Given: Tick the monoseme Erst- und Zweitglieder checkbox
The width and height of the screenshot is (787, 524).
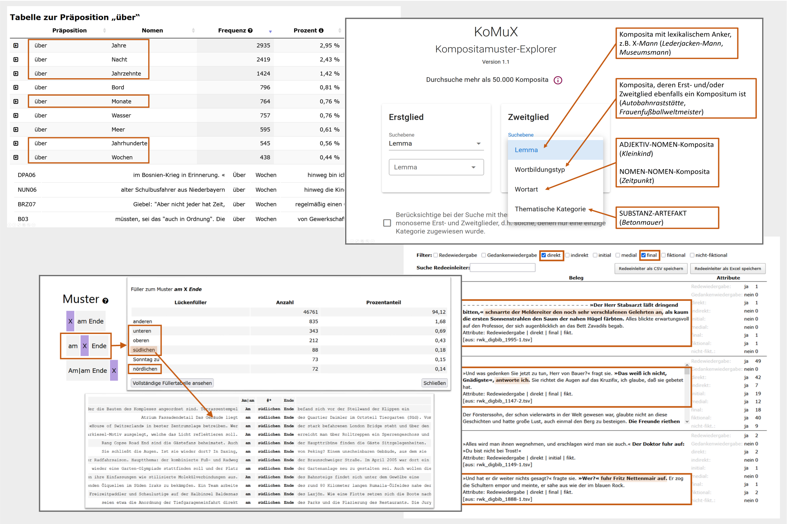Looking at the screenshot, I should 387,223.
